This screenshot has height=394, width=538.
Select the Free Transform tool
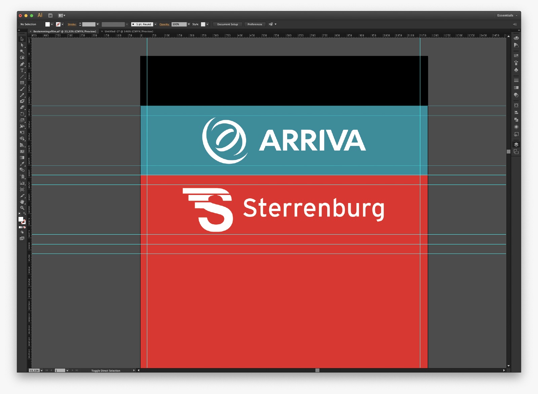click(x=22, y=132)
